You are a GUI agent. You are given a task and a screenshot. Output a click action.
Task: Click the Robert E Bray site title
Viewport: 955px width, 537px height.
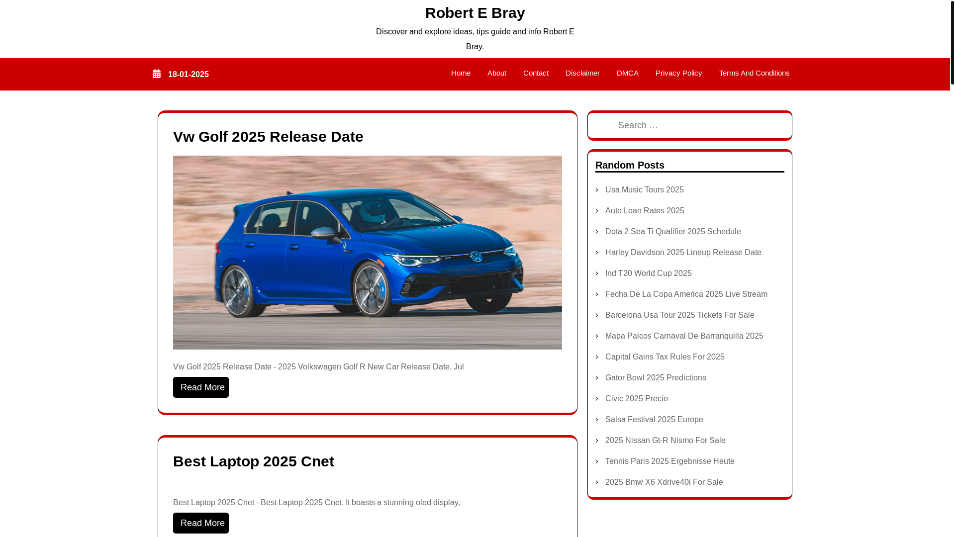475,13
